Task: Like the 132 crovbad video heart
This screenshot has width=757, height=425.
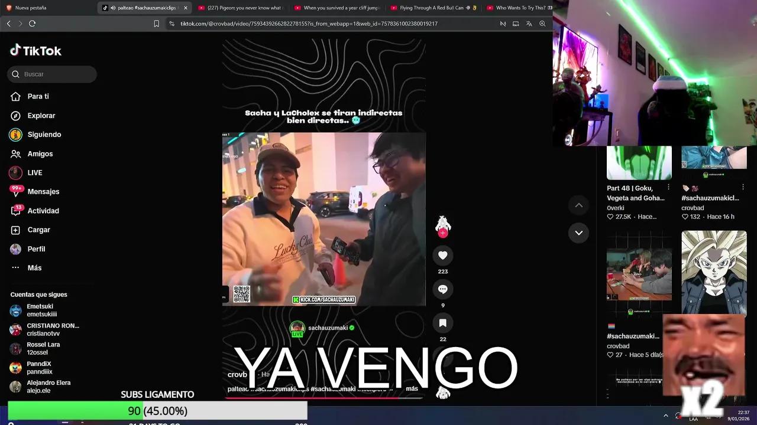Action: point(685,217)
